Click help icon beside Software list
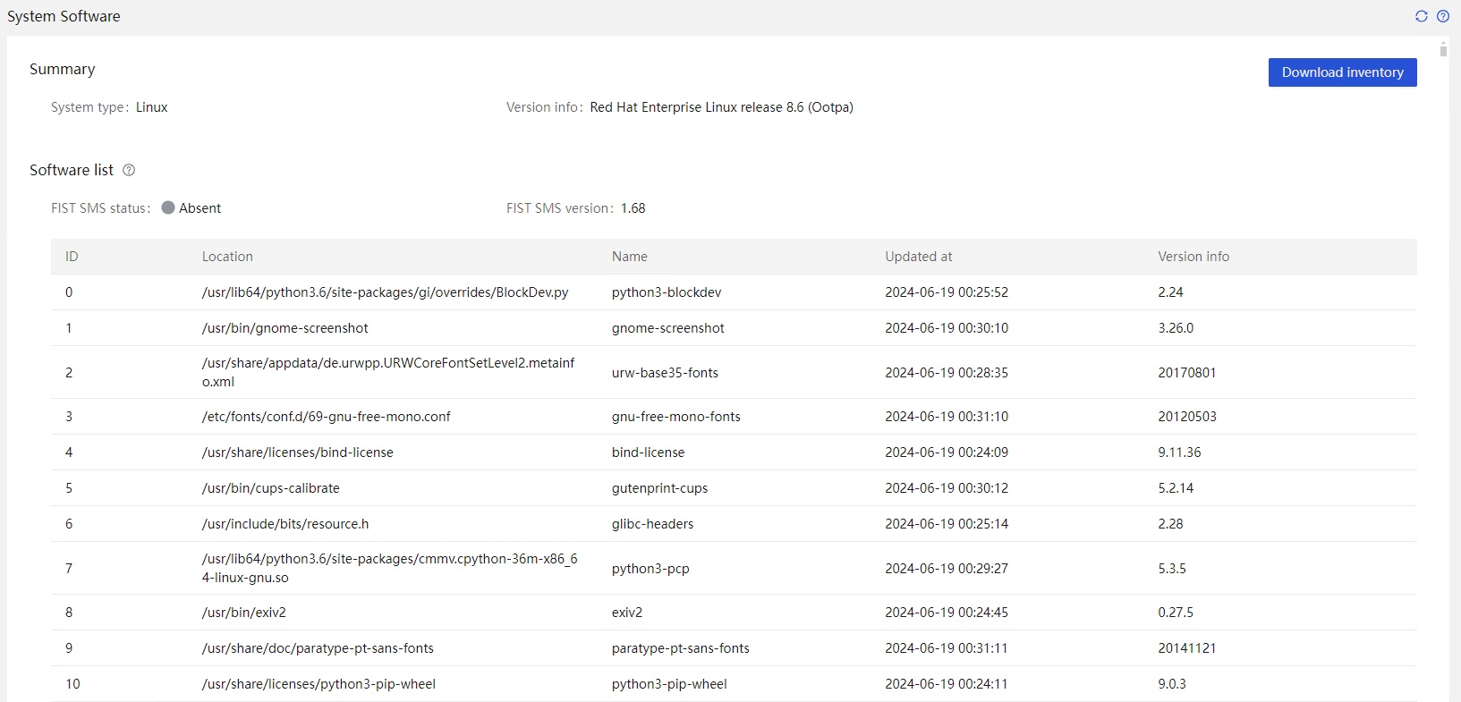The width and height of the screenshot is (1461, 702). click(x=129, y=170)
